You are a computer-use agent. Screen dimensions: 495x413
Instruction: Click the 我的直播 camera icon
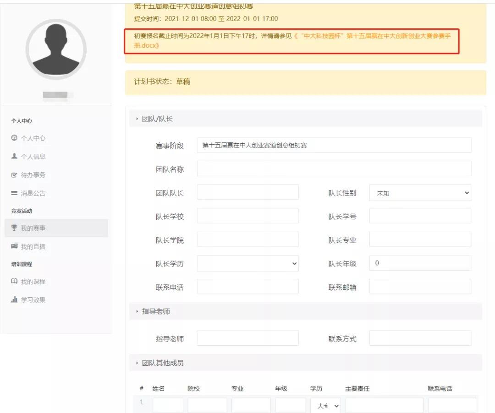(x=14, y=246)
